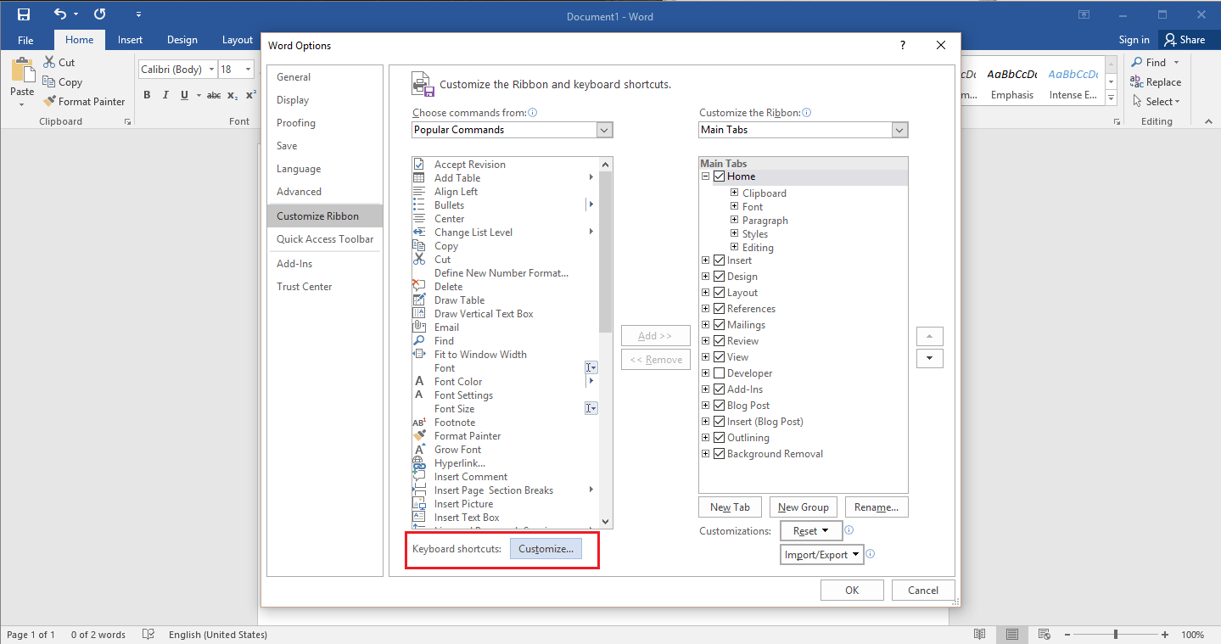Screen dimensions: 1221x644
Task: Select Quick Access Toolbar options category
Action: tap(325, 239)
